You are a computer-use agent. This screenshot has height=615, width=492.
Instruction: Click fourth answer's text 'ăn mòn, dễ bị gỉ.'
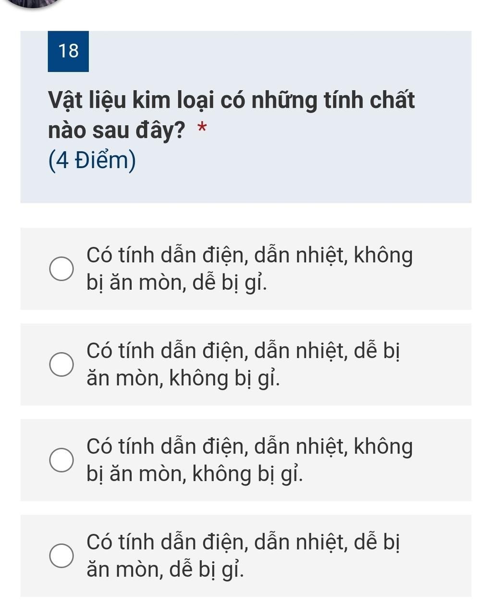[165, 570]
